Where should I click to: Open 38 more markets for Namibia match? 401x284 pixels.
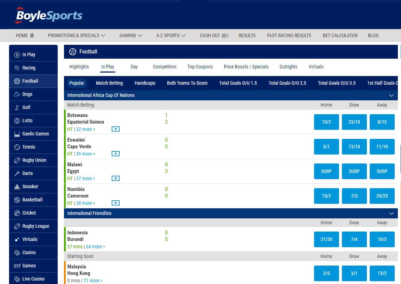[86, 203]
